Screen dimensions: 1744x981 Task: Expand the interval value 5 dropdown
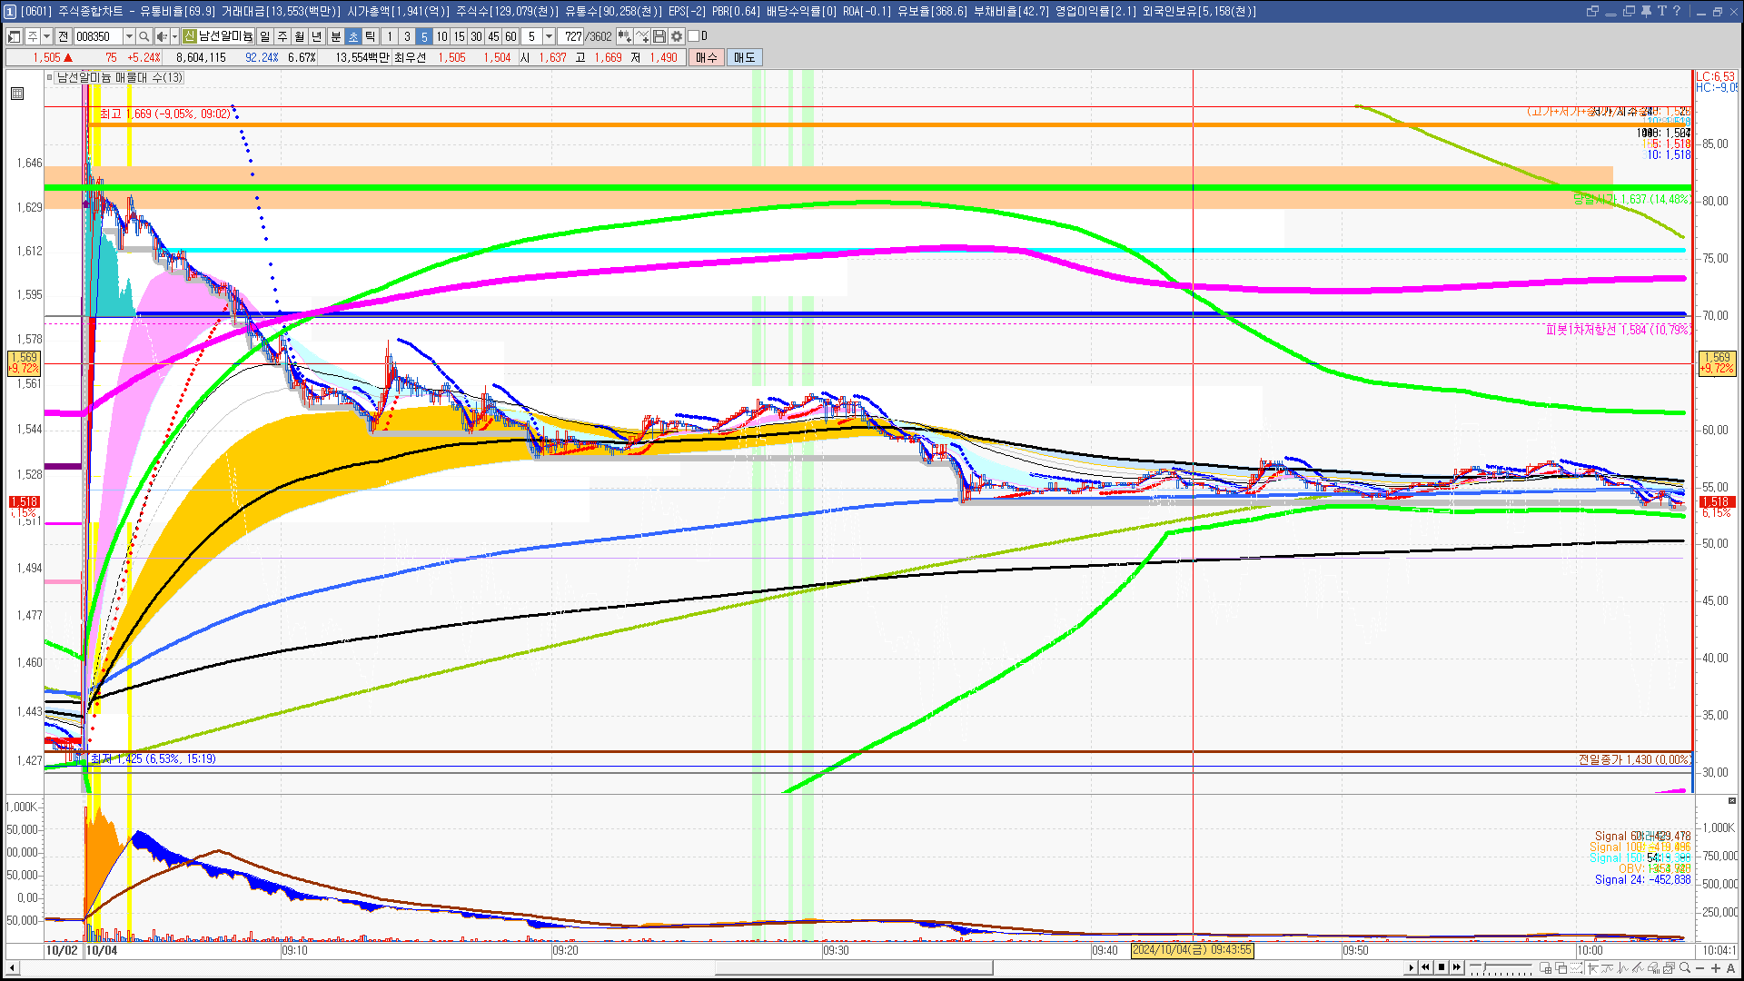pos(549,36)
